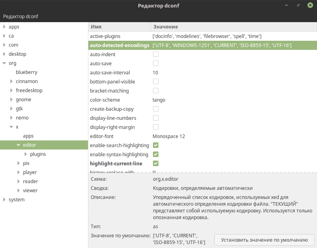The width and height of the screenshot is (317, 248).
Task: Edit the editor-font value Monospace 12
Action: [169, 136]
